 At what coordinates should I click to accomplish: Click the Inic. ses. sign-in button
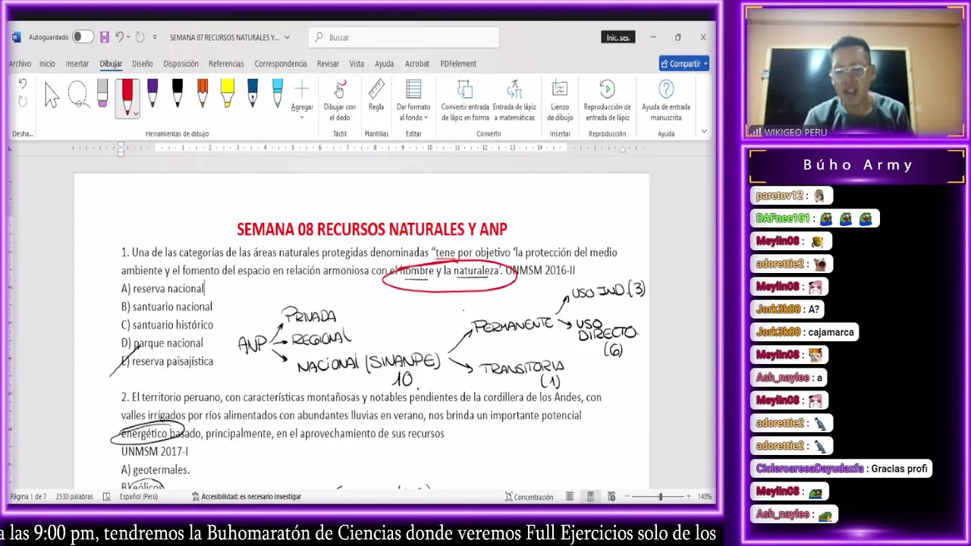[x=617, y=37]
